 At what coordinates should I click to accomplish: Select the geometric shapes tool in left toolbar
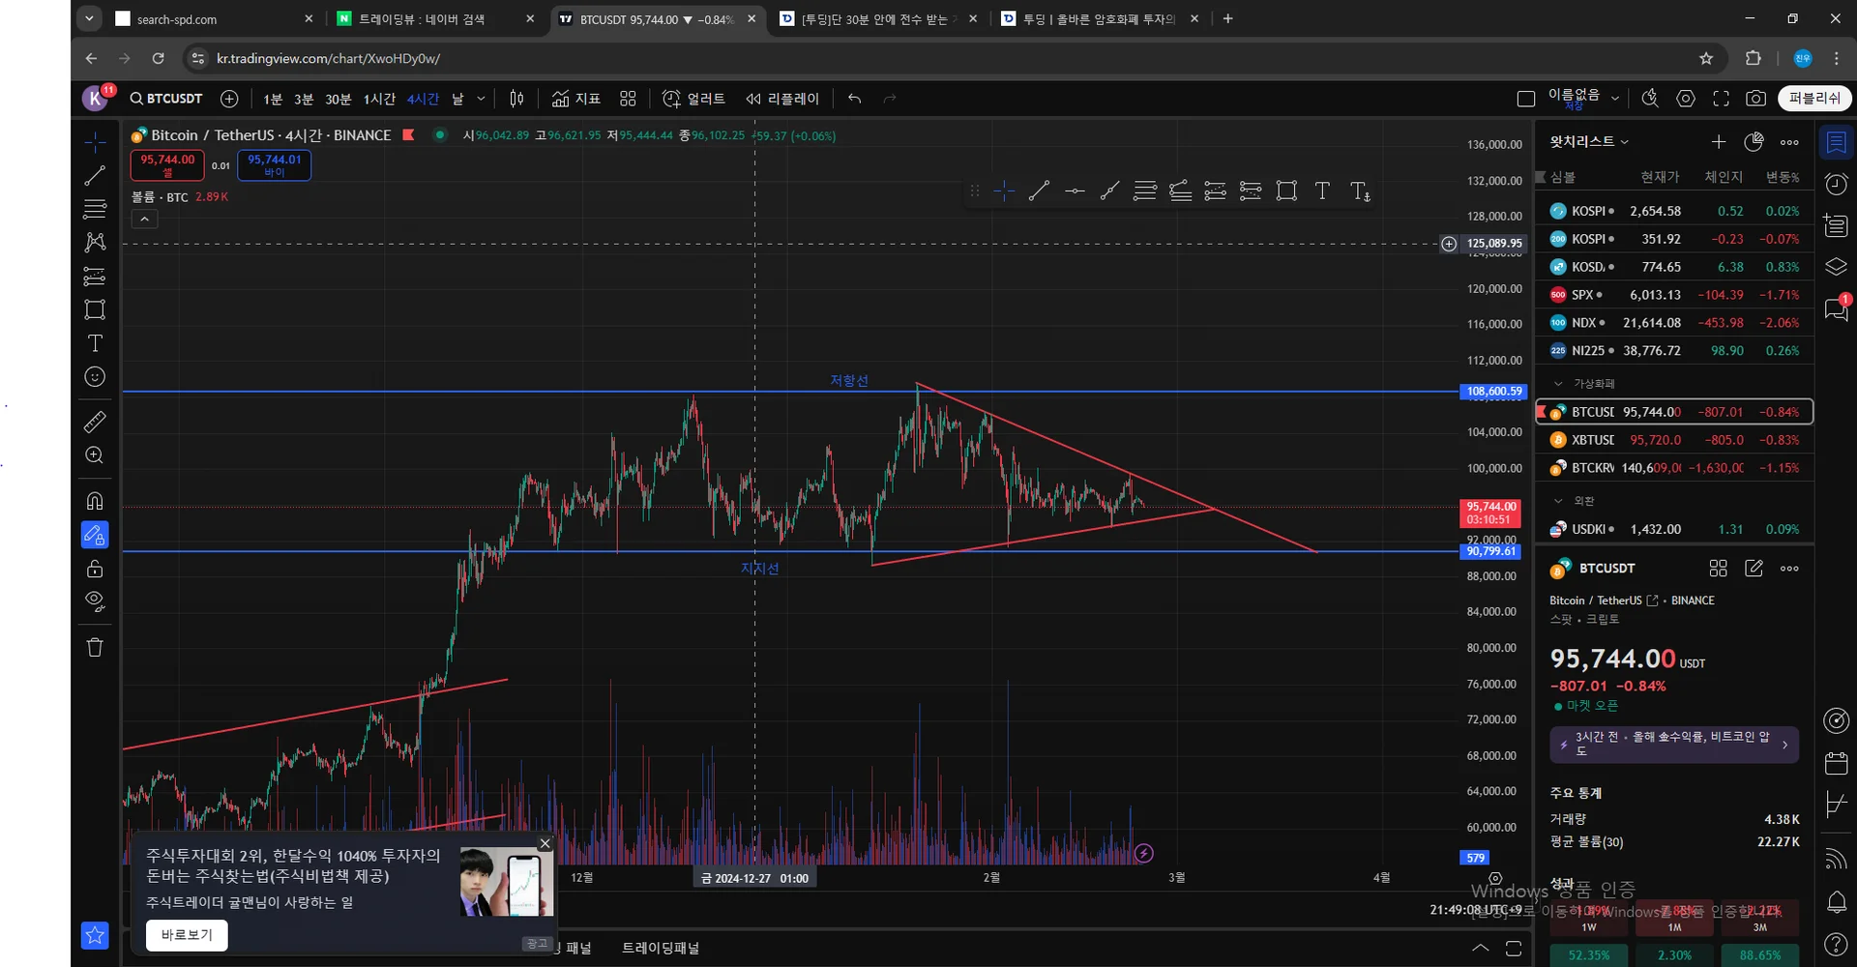tap(95, 309)
